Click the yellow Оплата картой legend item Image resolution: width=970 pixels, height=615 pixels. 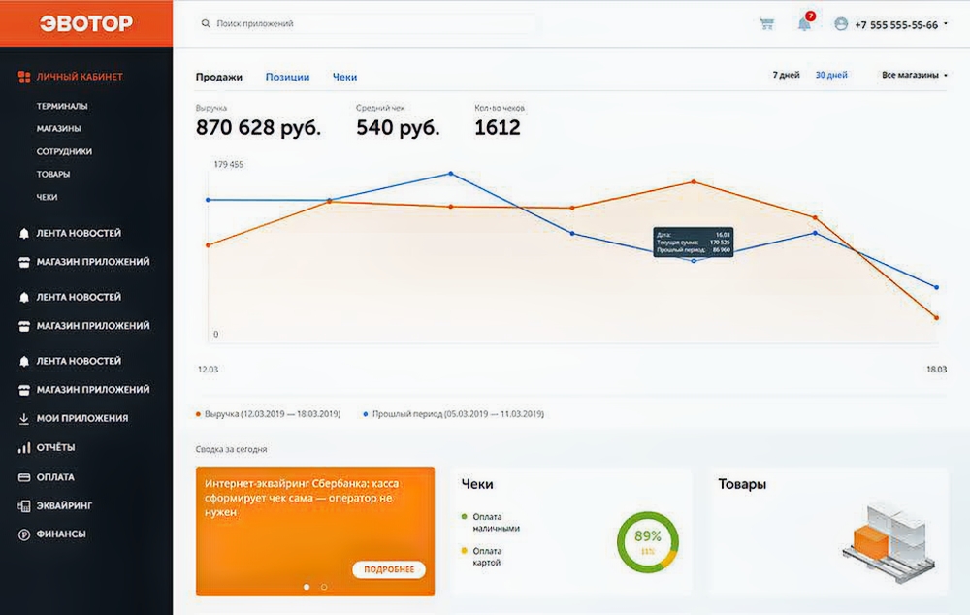(x=481, y=556)
